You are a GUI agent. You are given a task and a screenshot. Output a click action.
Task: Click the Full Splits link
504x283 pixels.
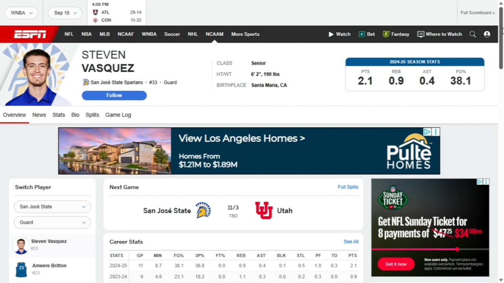(x=348, y=187)
